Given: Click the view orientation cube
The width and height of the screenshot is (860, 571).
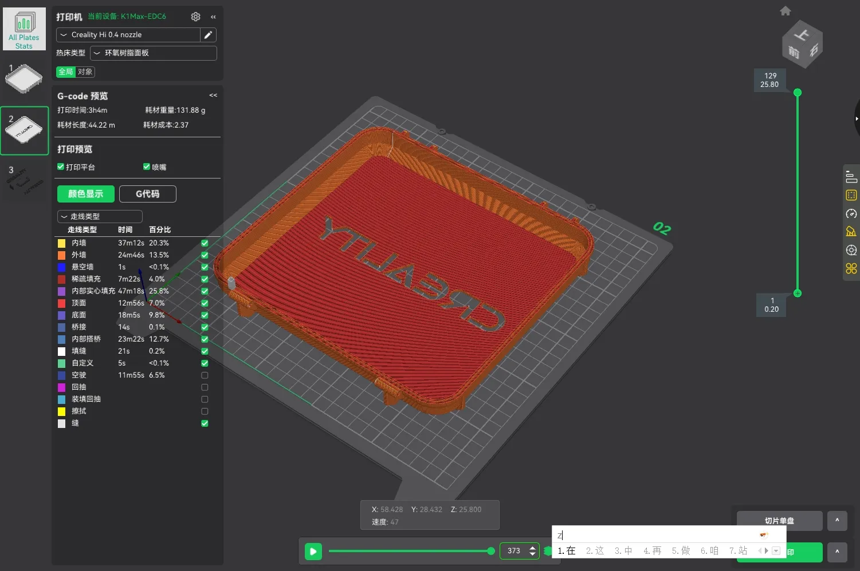Looking at the screenshot, I should pyautogui.click(x=802, y=45).
